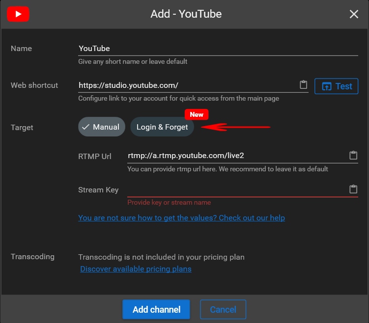
Task: Open the help link about getting values
Action: coord(181,217)
